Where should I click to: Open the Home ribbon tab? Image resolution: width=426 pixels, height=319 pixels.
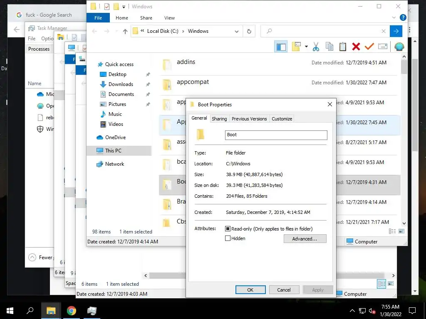click(x=122, y=18)
